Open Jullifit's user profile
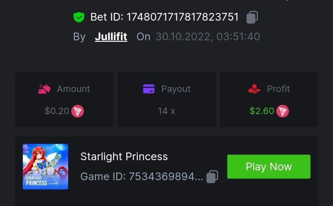This screenshot has height=206, width=333. click(111, 36)
